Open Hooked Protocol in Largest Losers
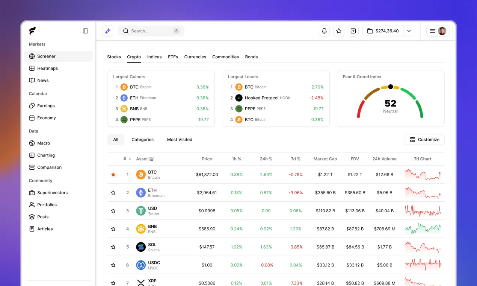 click(x=276, y=98)
